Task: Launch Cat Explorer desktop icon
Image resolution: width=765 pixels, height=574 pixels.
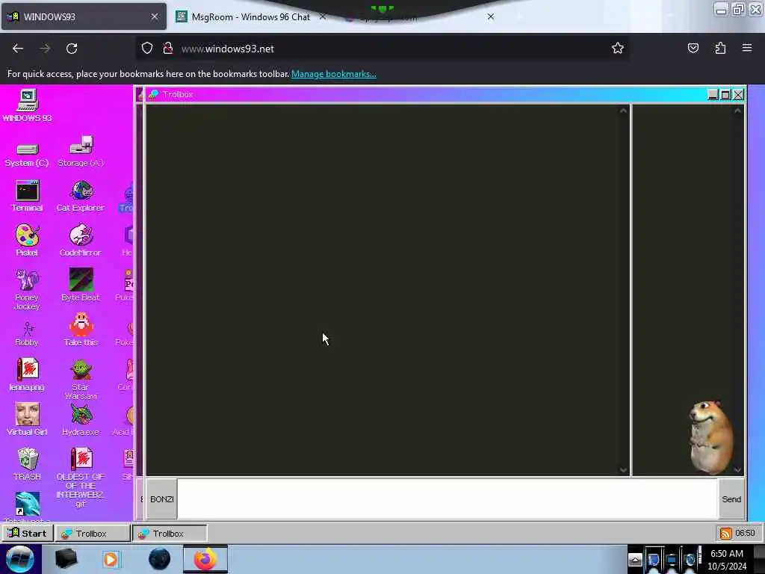Action: coord(81,197)
